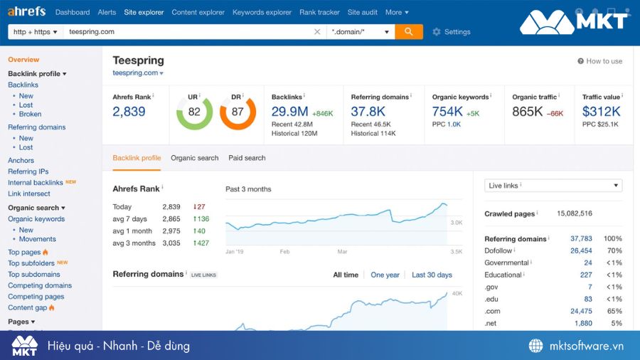Viewport: 640px width, 360px height.
Task: Open the Overview sidebar link
Action: pos(23,59)
